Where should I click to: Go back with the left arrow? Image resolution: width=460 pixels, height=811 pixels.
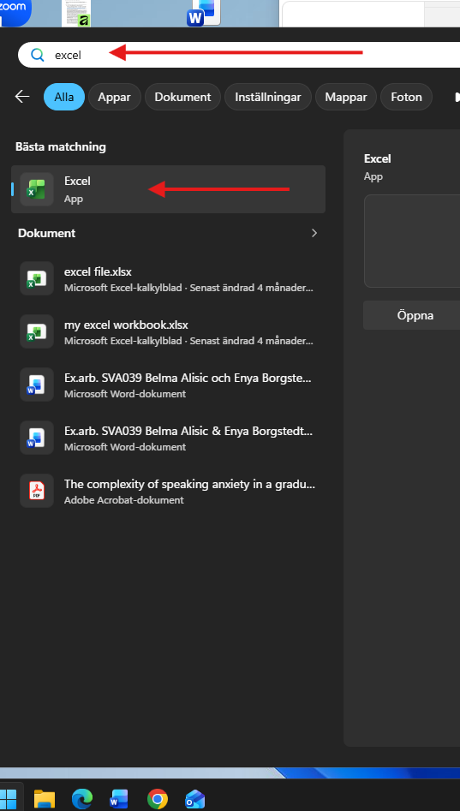pos(22,97)
